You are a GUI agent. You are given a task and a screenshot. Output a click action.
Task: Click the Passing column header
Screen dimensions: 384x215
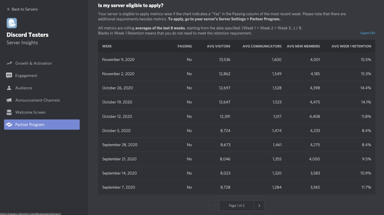pyautogui.click(x=185, y=46)
